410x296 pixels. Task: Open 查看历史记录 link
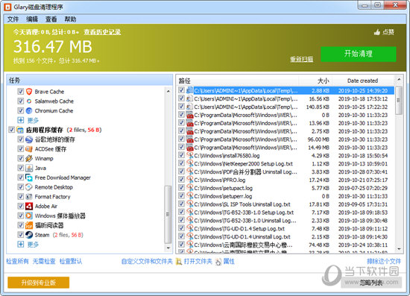102,32
